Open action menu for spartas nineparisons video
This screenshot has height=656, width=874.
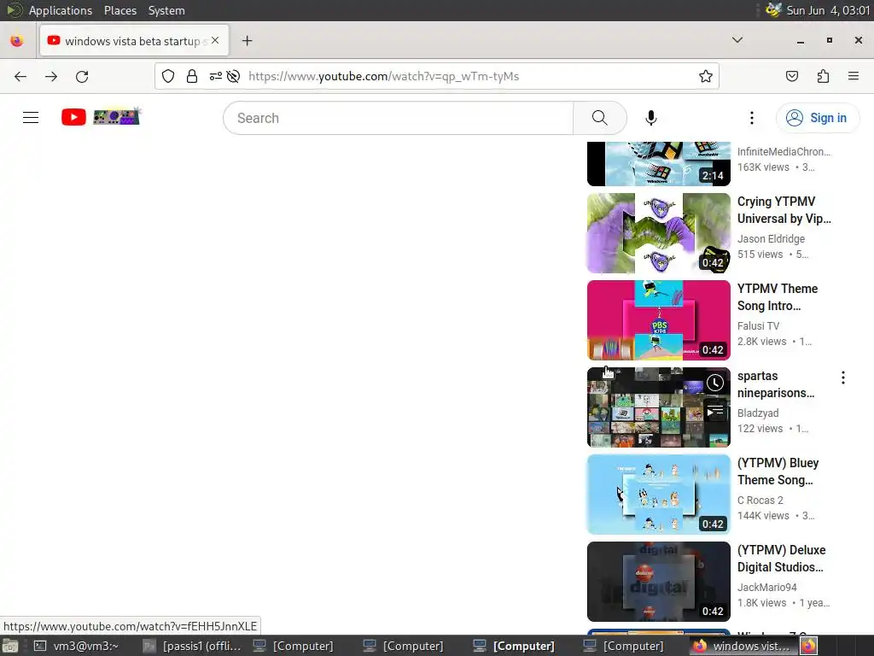(842, 378)
